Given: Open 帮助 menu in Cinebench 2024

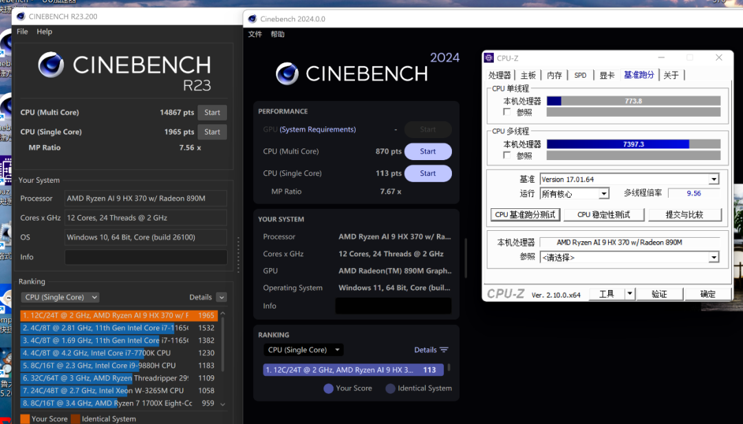Looking at the screenshot, I should (278, 34).
